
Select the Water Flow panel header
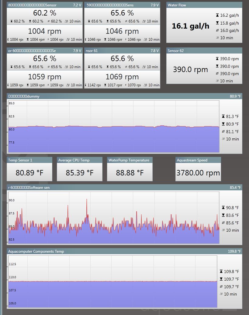point(204,5)
